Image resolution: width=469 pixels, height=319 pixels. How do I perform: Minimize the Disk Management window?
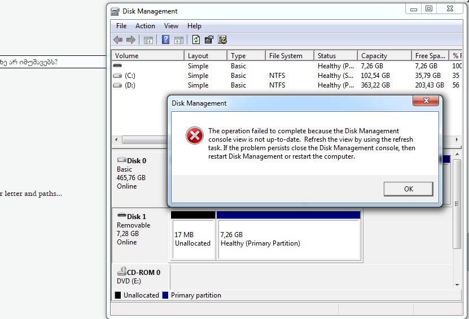pos(413,9)
